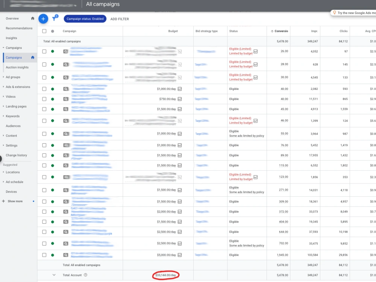The width and height of the screenshot is (376, 282).
Task: Click budget chart icon in 702.00 conversions row
Action: 180,243
